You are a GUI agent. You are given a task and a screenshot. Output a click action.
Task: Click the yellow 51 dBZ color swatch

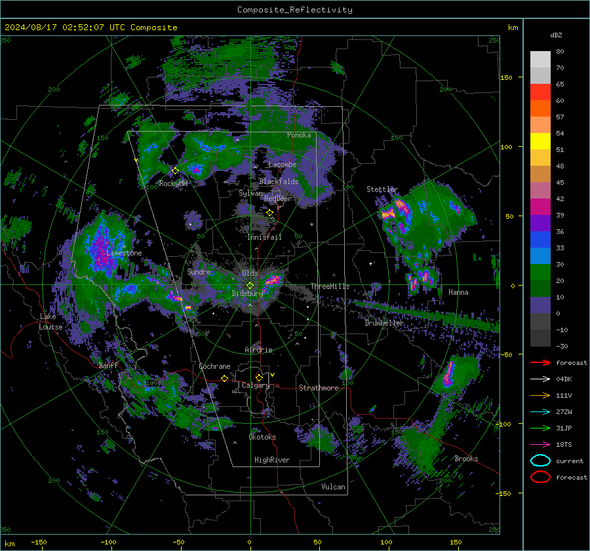coord(540,142)
